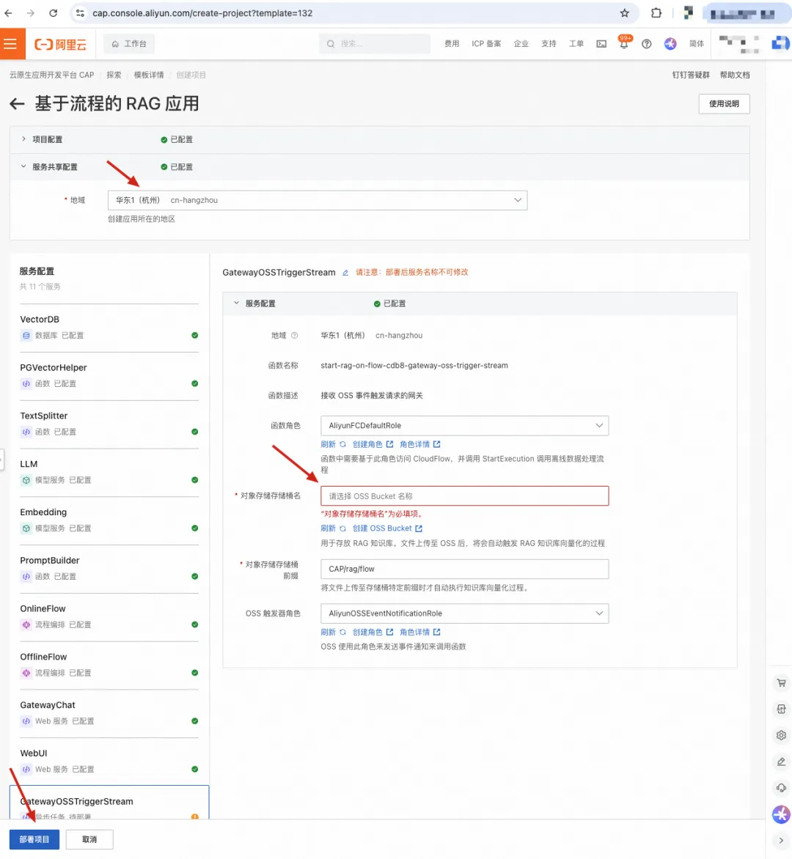Image resolution: width=792 pixels, height=859 pixels.
Task: Click the 取消 button
Action: (x=89, y=839)
